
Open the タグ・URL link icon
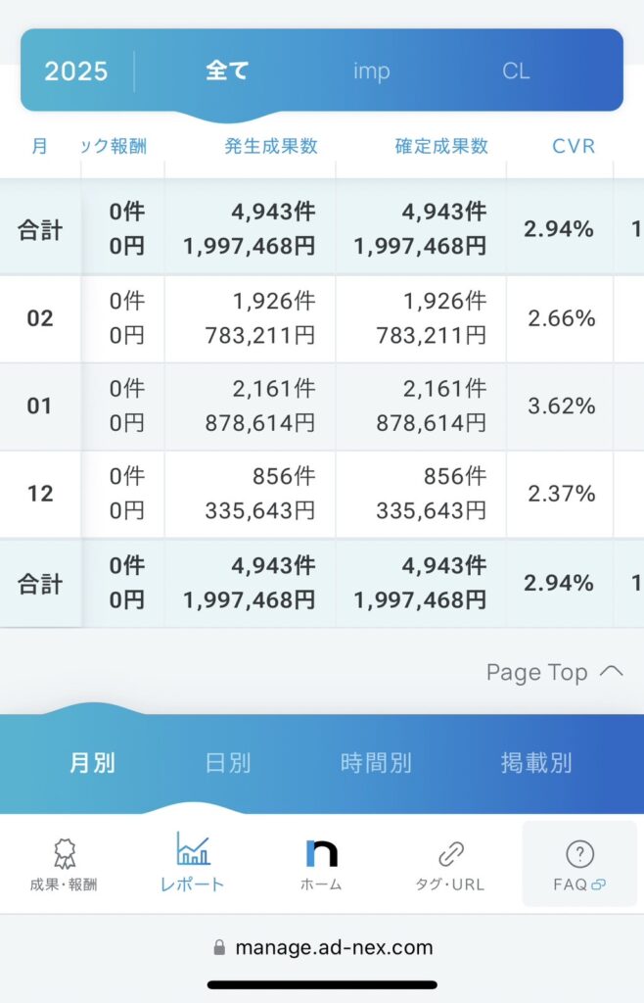pyautogui.click(x=451, y=854)
